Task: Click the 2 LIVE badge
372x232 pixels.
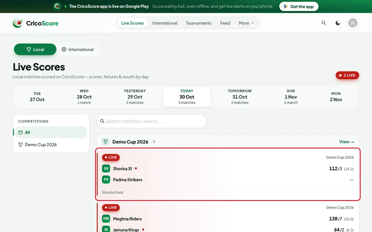Action: point(347,75)
